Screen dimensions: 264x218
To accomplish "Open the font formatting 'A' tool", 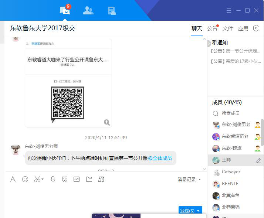I will [x=13, y=179].
